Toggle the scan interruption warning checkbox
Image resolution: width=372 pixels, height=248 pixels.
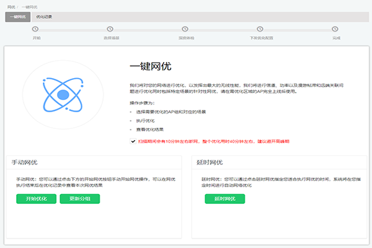coord(133,141)
